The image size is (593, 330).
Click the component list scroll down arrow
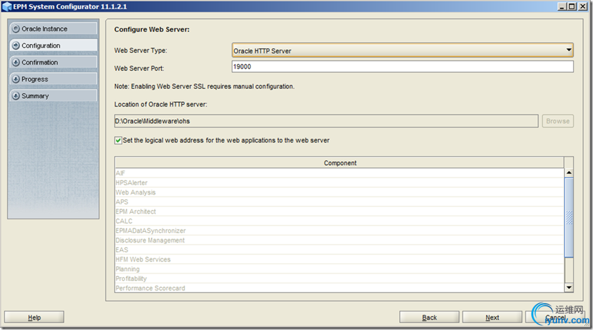pos(569,287)
